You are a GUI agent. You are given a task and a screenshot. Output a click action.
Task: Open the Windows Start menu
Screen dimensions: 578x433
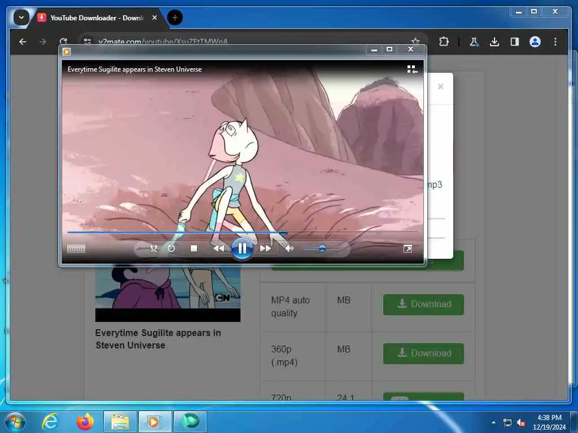(x=15, y=422)
